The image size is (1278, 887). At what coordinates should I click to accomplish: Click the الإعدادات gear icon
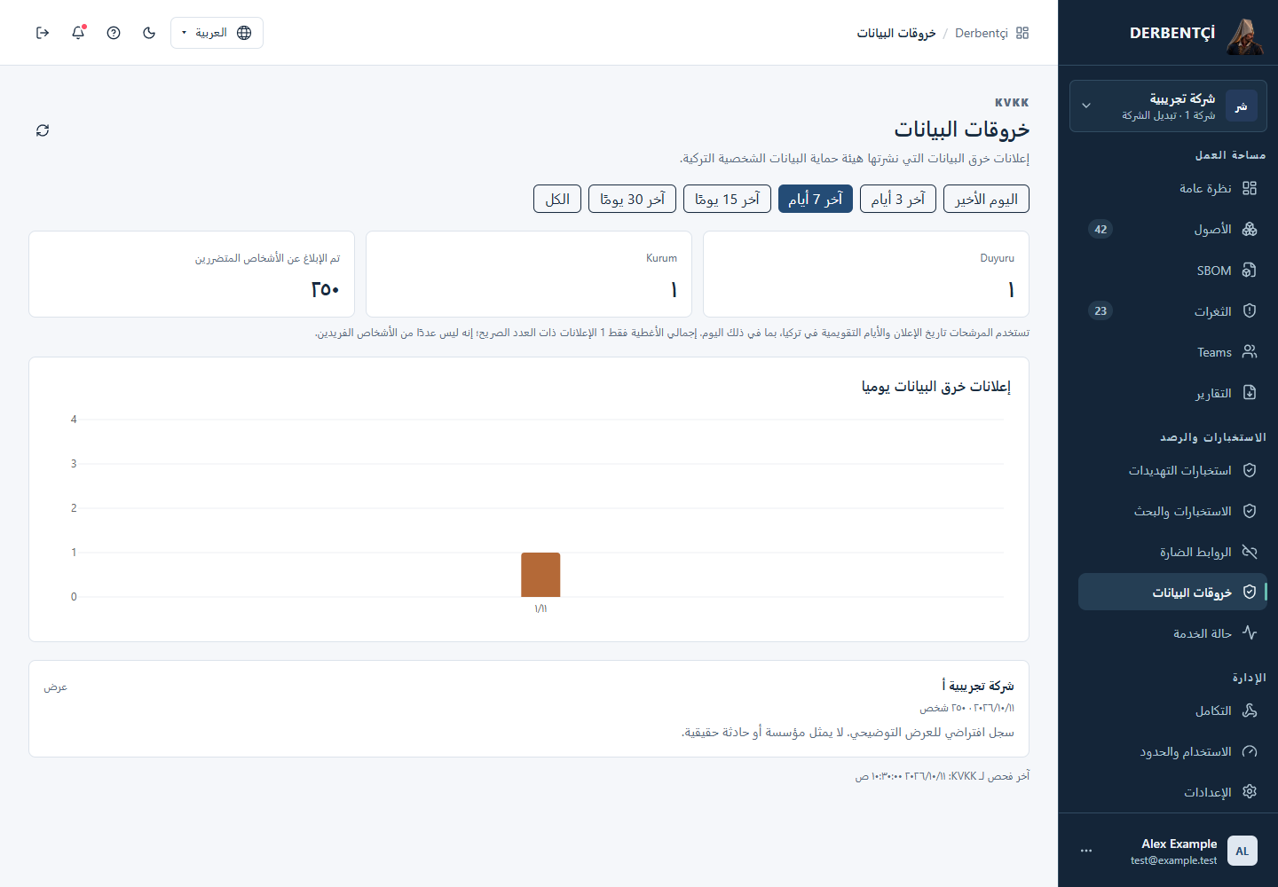coord(1250,792)
